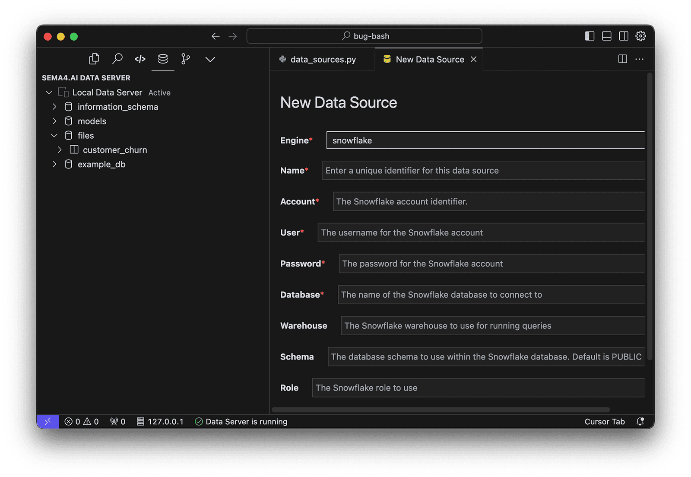Viewport: 691px width, 477px height.
Task: Open the settings gear icon
Action: coord(640,36)
